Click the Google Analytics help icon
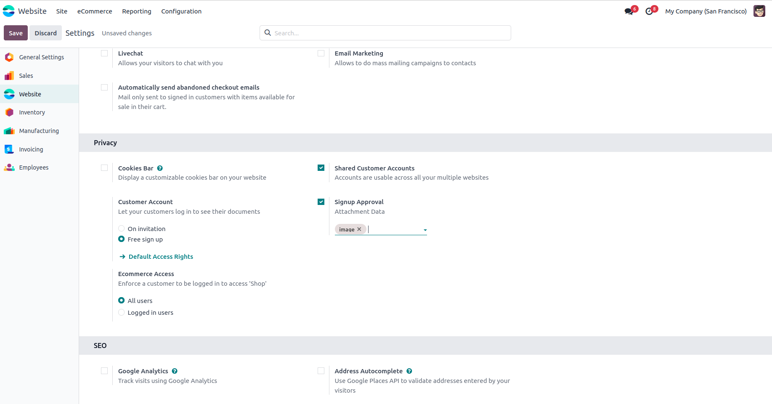The width and height of the screenshot is (772, 404). pyautogui.click(x=175, y=371)
